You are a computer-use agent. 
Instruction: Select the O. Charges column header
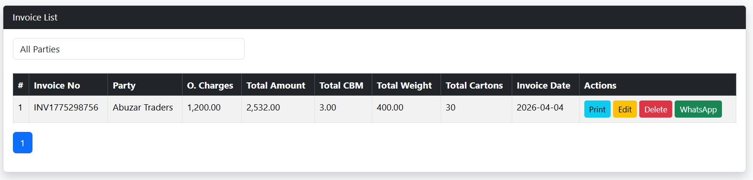pyautogui.click(x=210, y=86)
